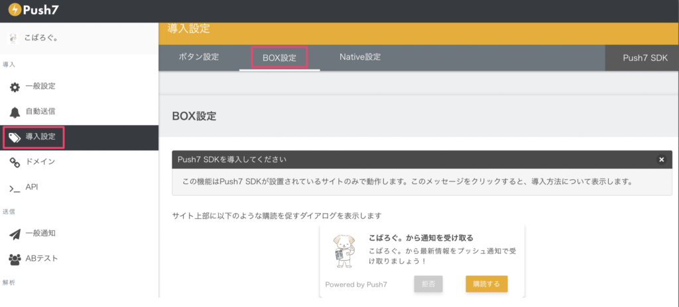679x307 pixels.
Task: Click the 導入 section label in sidebar
Action: [9, 64]
